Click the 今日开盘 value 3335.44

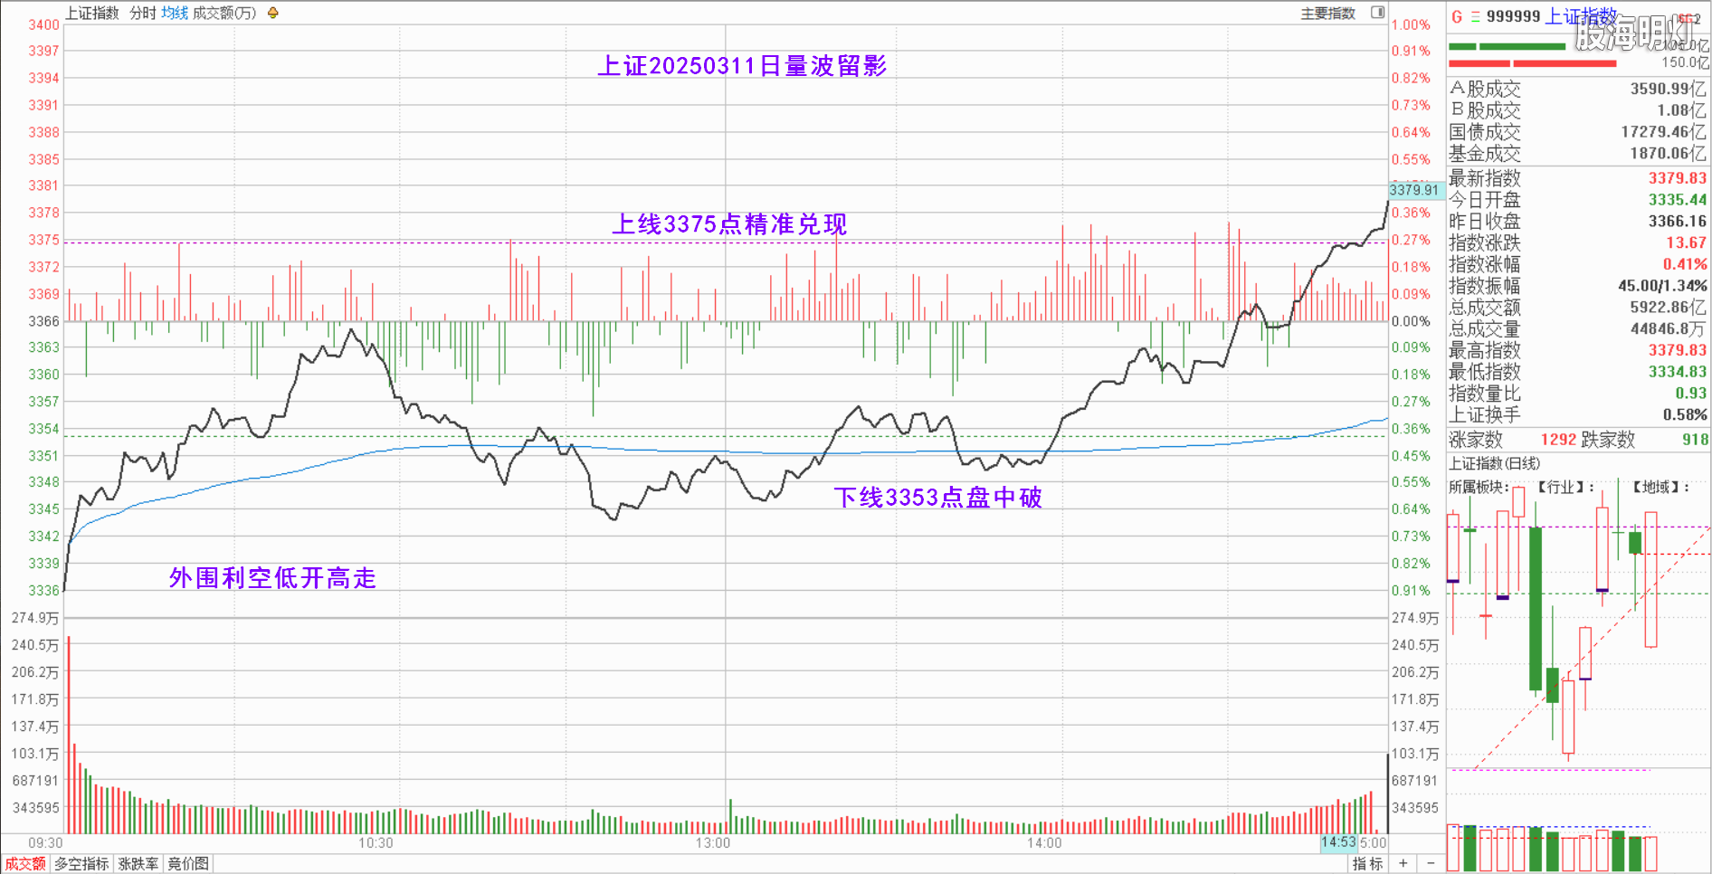click(1677, 200)
